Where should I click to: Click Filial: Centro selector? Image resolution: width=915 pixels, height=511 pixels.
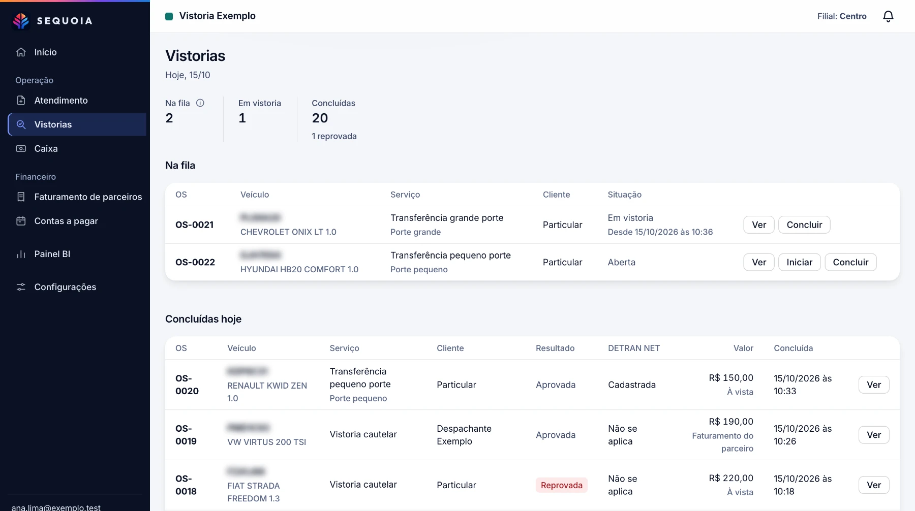pos(842,16)
